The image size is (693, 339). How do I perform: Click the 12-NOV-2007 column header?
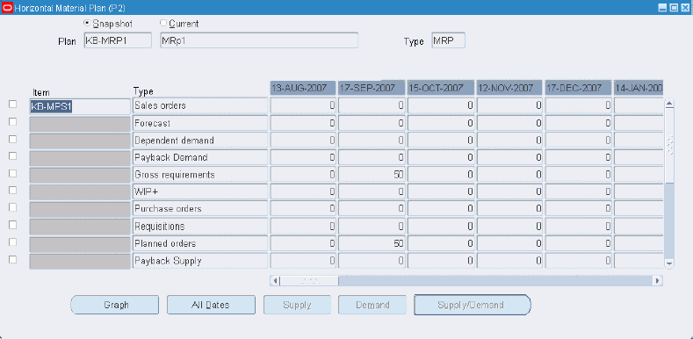pos(509,88)
